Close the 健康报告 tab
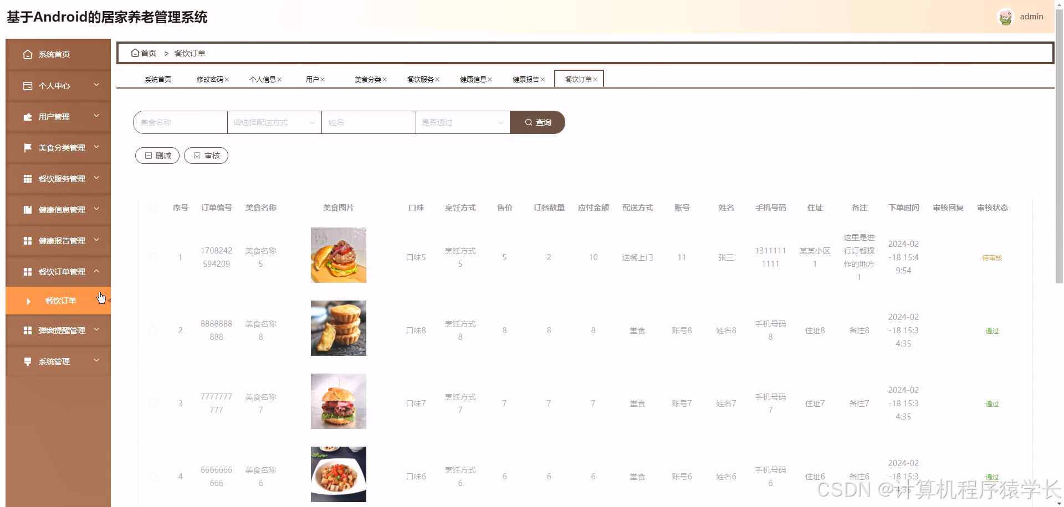1064x507 pixels. 543,80
